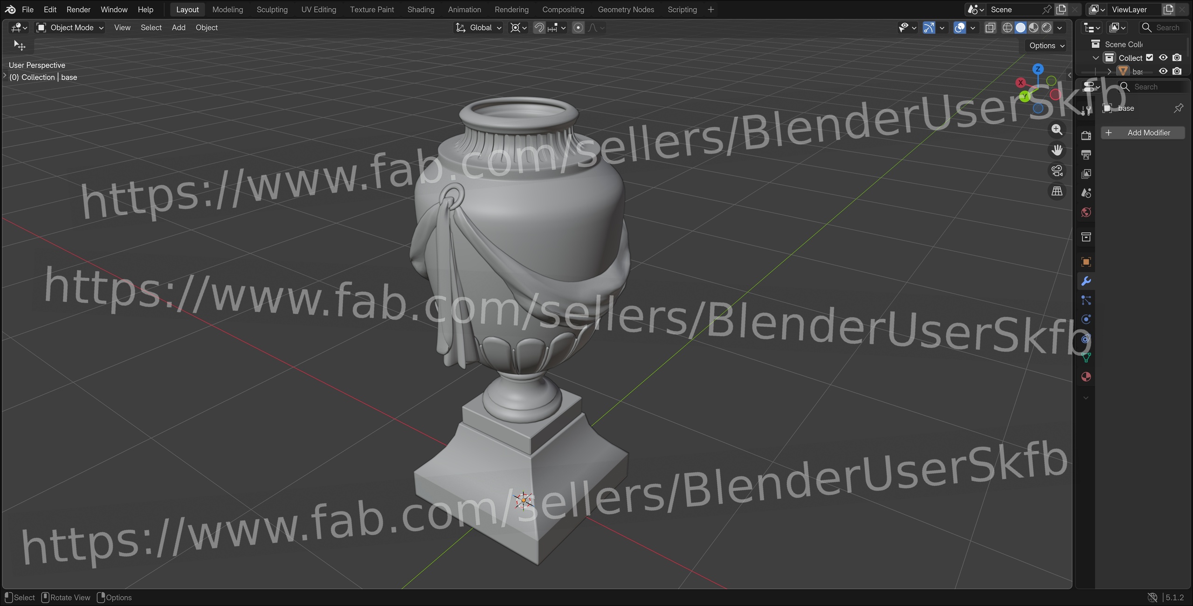1193x606 pixels.
Task: Click the red X axis on navigation gizmo
Action: (1021, 83)
